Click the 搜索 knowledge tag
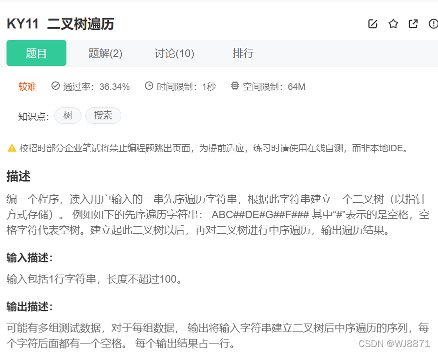This screenshot has height=352, width=438. [x=103, y=115]
